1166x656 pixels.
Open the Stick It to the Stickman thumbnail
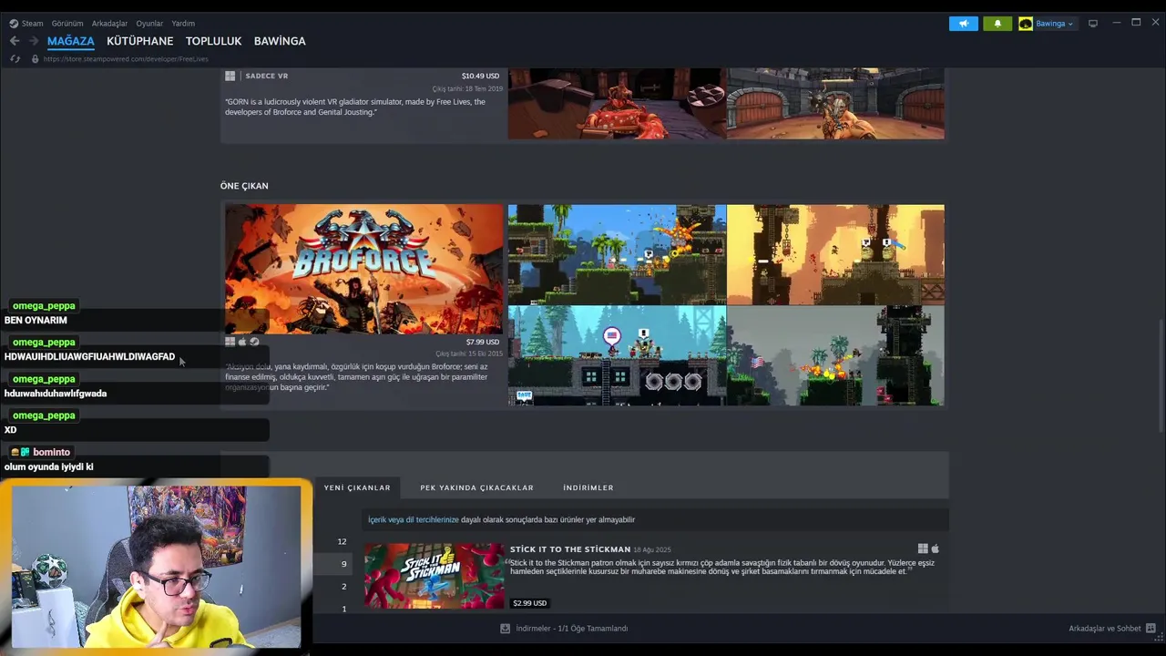(434, 576)
